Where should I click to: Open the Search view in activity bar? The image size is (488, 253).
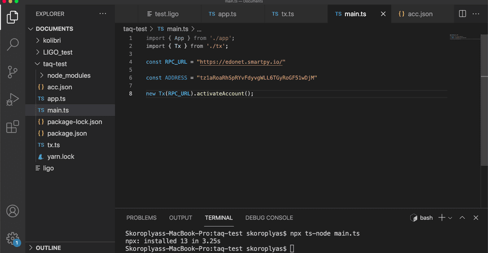(x=12, y=44)
